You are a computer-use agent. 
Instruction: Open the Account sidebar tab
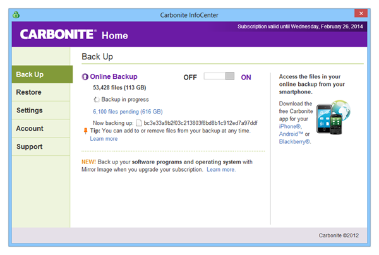(x=41, y=129)
